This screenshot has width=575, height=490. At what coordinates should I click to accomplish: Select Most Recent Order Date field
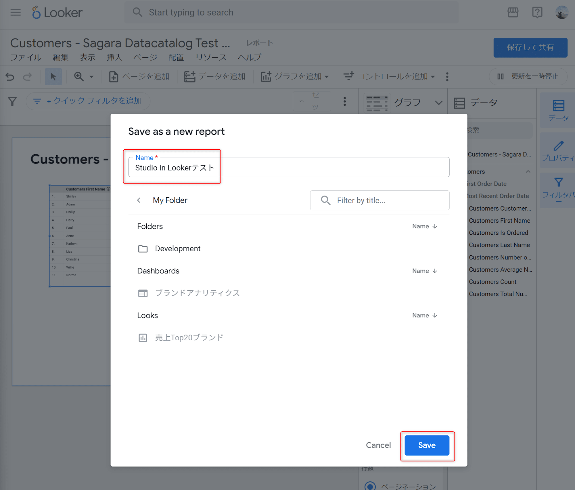click(498, 196)
